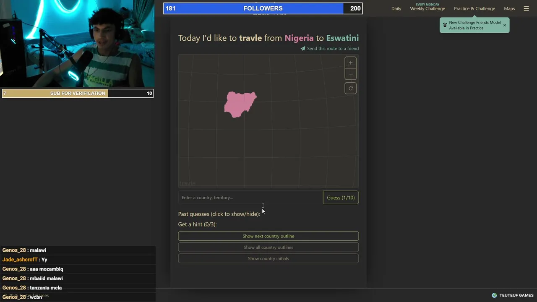Focus the country entry field
This screenshot has width=537, height=302.
(250, 198)
